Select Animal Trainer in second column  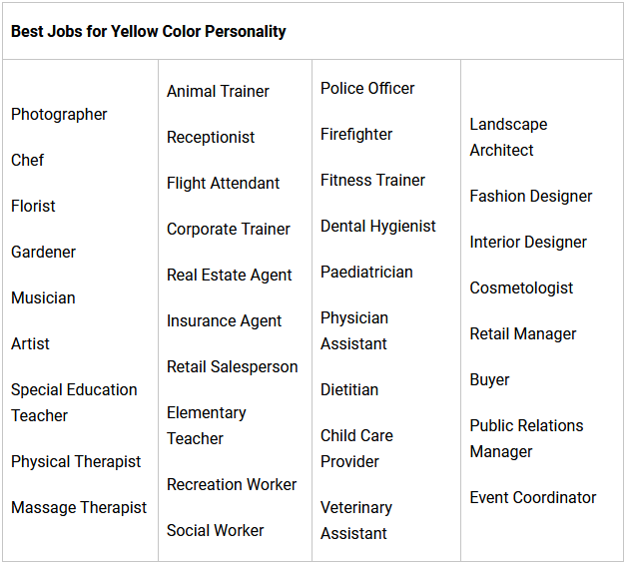tap(218, 92)
